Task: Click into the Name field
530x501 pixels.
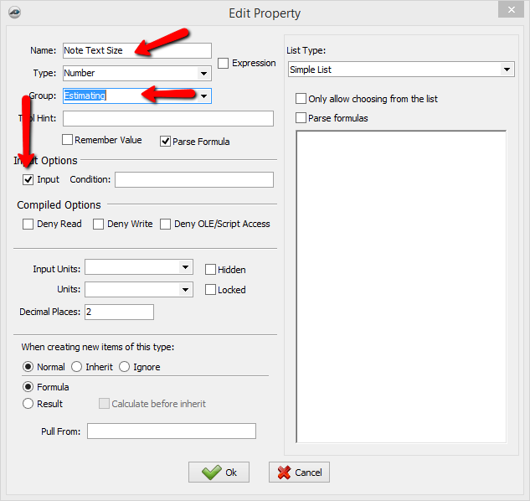Action: pyautogui.click(x=137, y=50)
